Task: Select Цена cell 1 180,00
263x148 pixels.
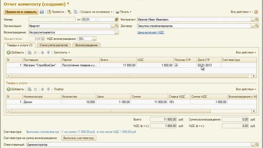Action: pyautogui.click(x=113, y=102)
